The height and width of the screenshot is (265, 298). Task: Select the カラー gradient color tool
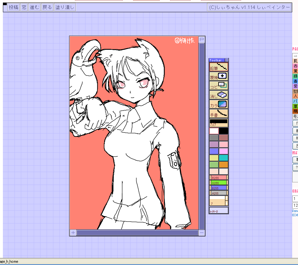coord(219,105)
